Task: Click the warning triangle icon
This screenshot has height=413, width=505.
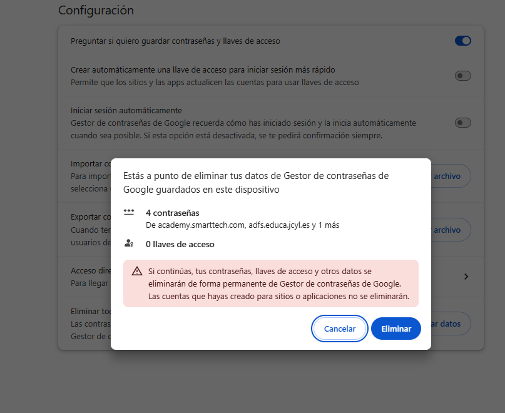Action: coord(137,271)
